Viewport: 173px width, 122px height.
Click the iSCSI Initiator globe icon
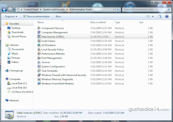[x=39, y=45]
